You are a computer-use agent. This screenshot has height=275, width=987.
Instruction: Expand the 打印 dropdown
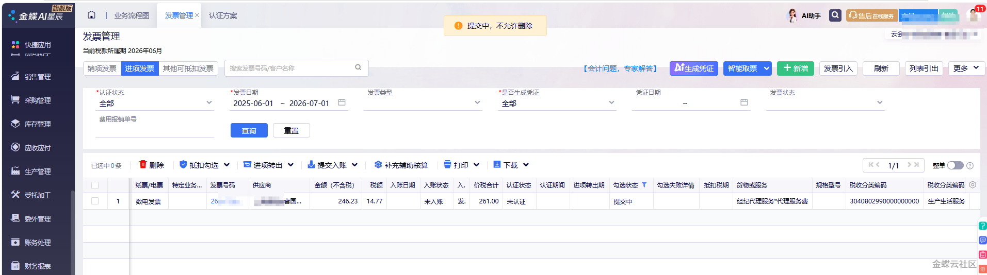pyautogui.click(x=476, y=165)
